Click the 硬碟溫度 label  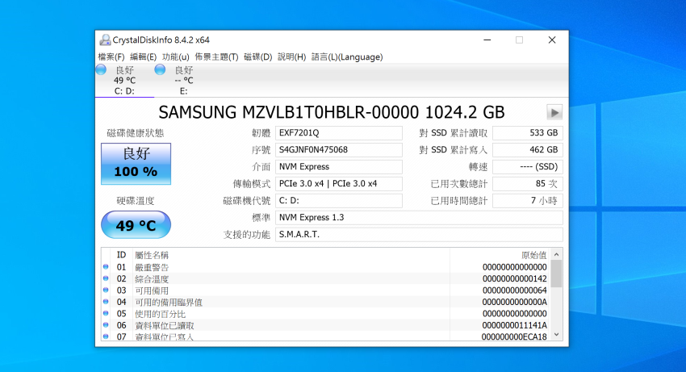(x=136, y=201)
